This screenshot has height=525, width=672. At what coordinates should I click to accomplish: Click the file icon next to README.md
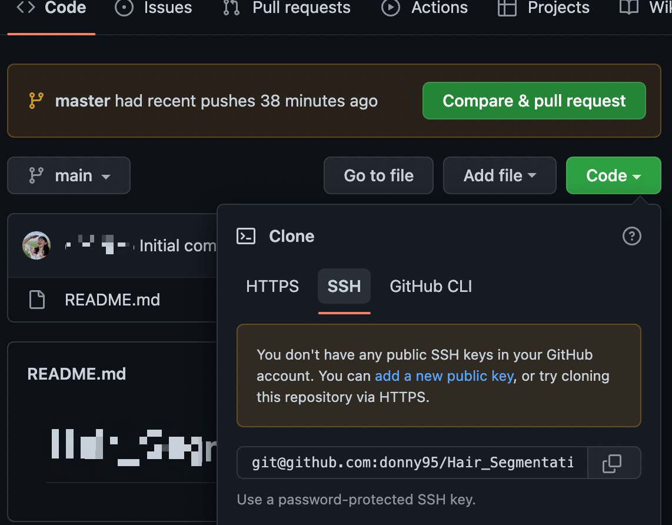click(x=37, y=300)
